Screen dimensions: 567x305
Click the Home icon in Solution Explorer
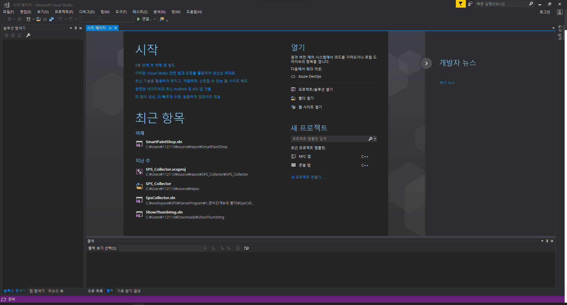[19, 35]
